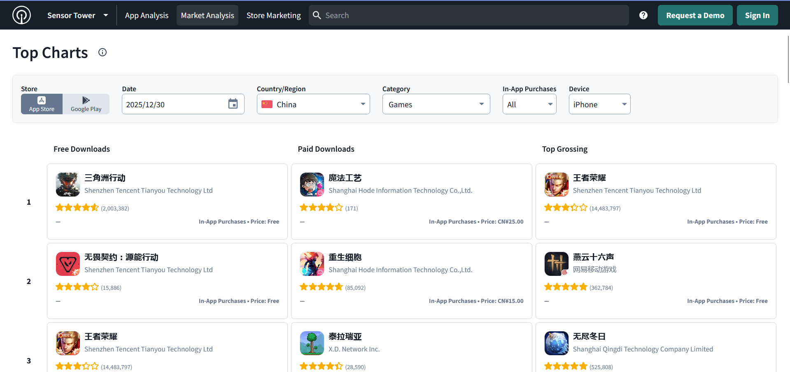The width and height of the screenshot is (790, 372).
Task: Switch to Google Play store
Action: [x=86, y=104]
